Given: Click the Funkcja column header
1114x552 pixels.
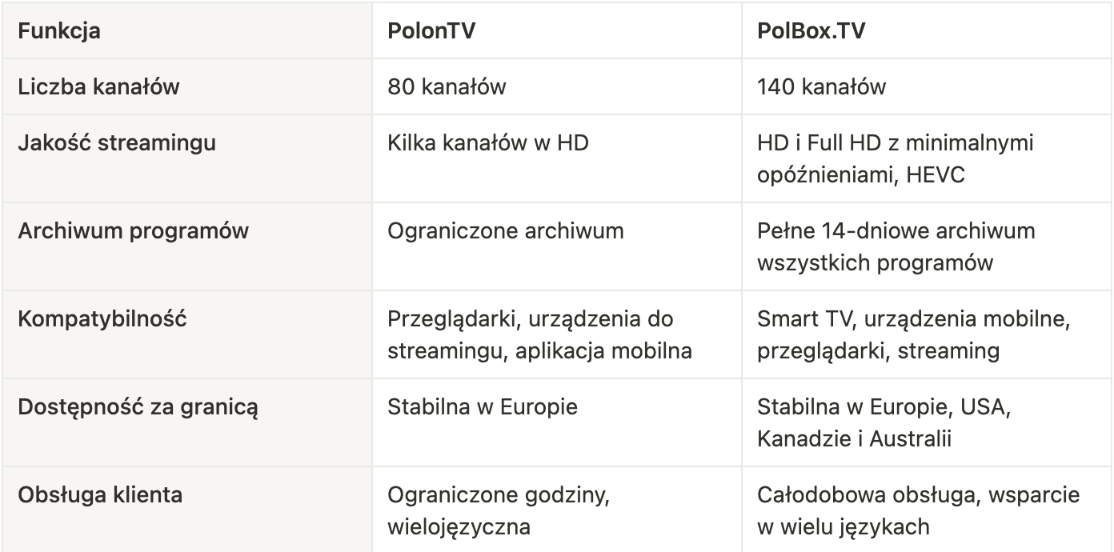Looking at the screenshot, I should (58, 31).
